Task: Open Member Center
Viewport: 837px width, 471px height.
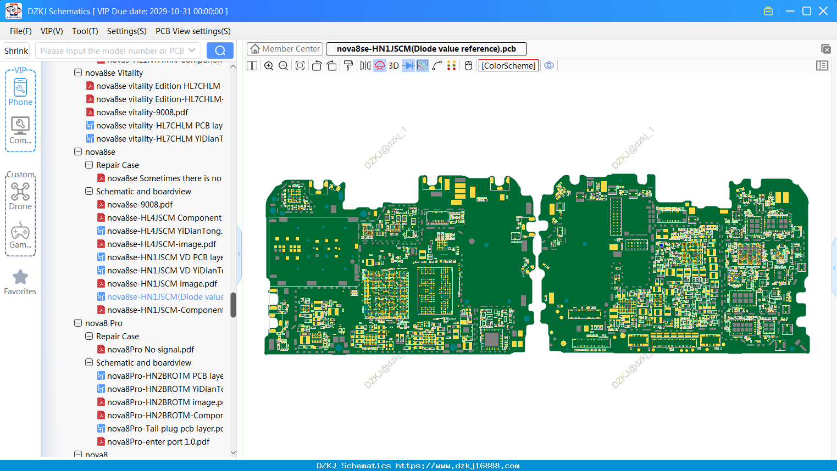Action: click(x=285, y=49)
